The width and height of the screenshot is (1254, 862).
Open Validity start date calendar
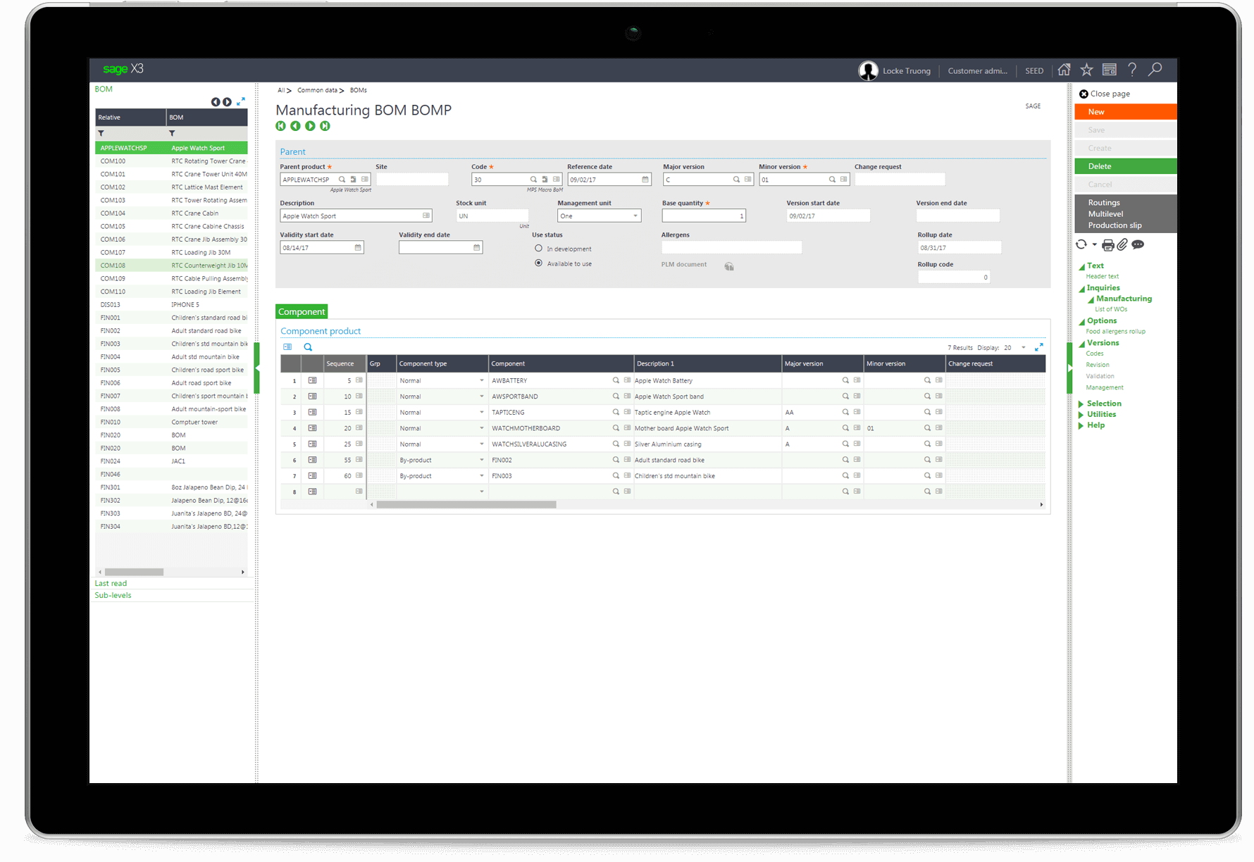coord(358,248)
